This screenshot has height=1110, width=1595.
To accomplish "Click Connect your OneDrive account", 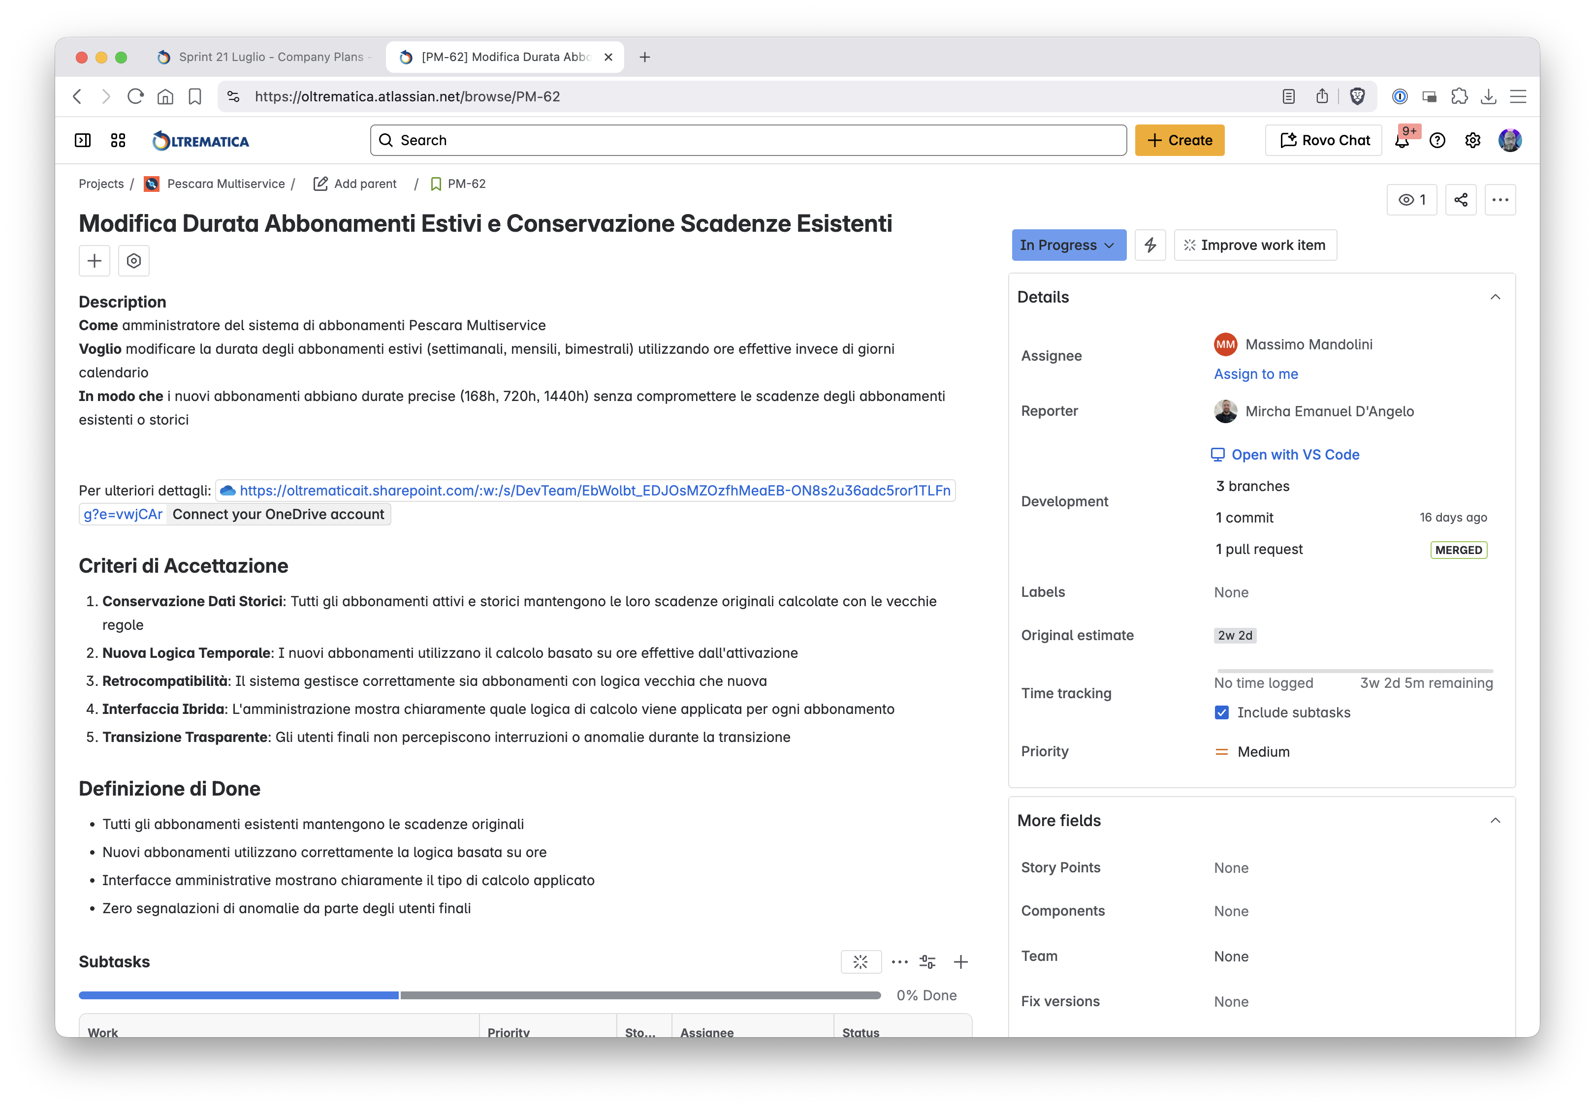I will coord(279,514).
